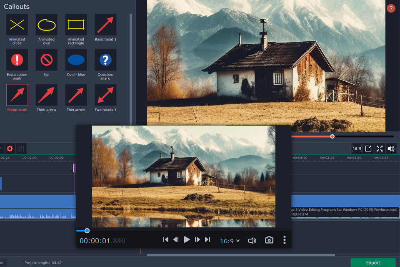The height and width of the screenshot is (267, 400).
Task: Click the Project length: 03:47 status text
Action: pyautogui.click(x=43, y=263)
